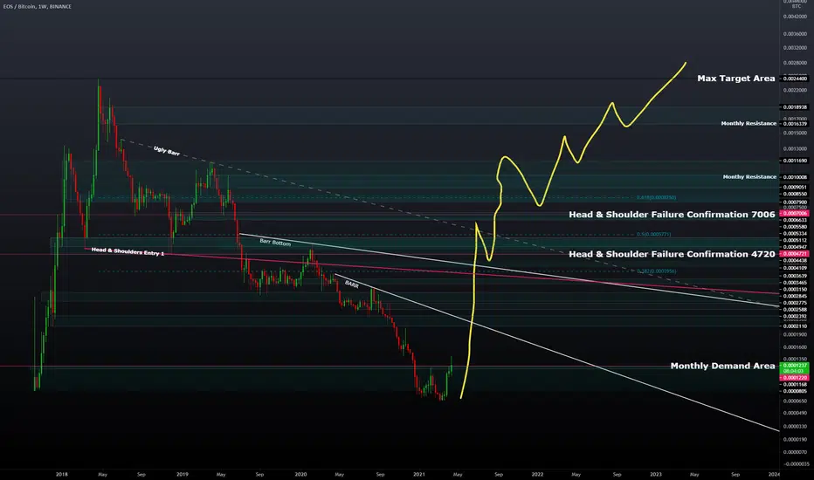Click the 0.0005112 price axis label
Screen dimensions: 814x480
click(x=795, y=240)
